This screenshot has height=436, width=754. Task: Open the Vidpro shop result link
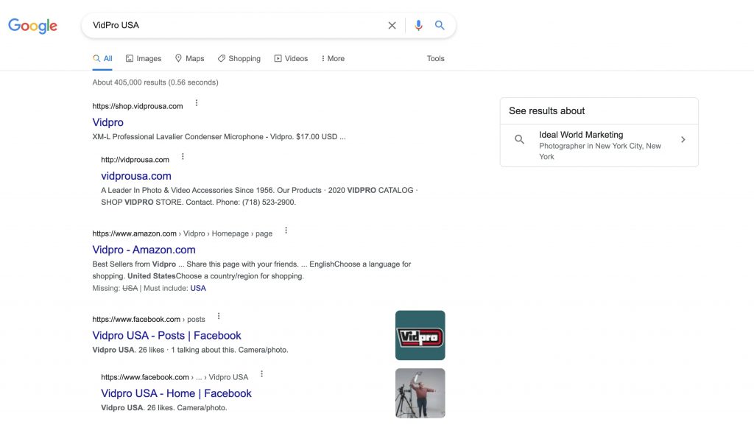[x=108, y=122]
